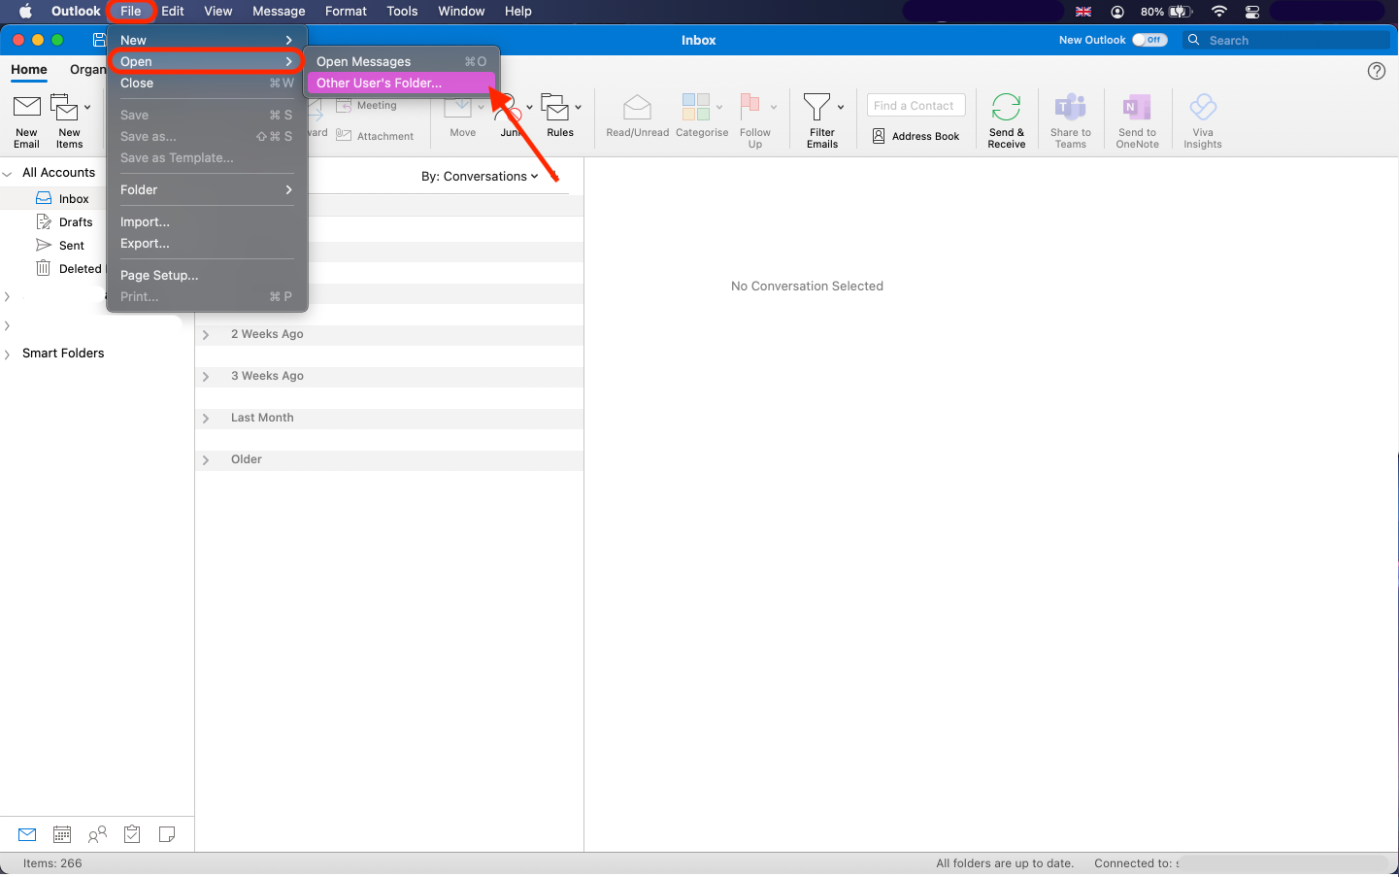Screen dimensions: 1399x877
Task: Switch to the Calendar view icon
Action: (x=62, y=834)
